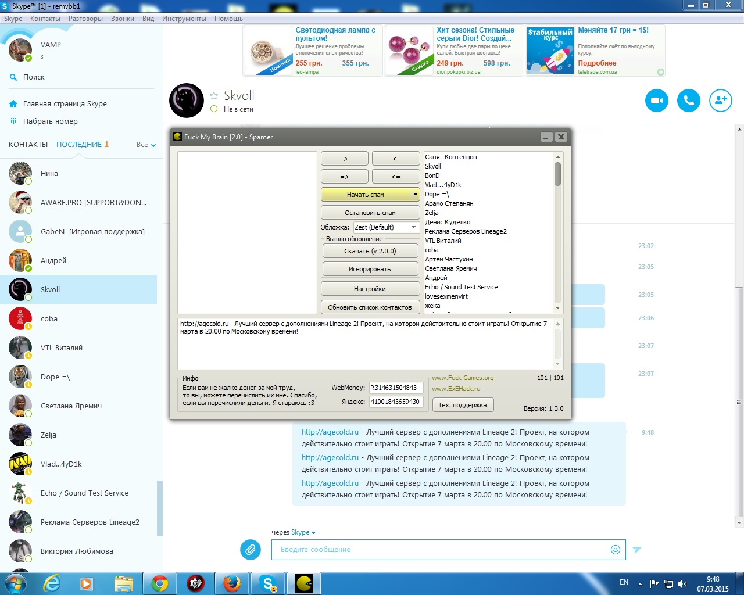
Task: Open Windows Explorer folder on taskbar
Action: pyautogui.click(x=124, y=583)
